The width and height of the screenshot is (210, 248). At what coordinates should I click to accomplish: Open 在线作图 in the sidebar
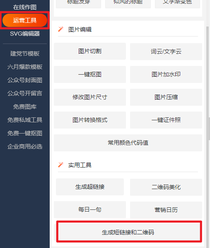click(x=25, y=7)
